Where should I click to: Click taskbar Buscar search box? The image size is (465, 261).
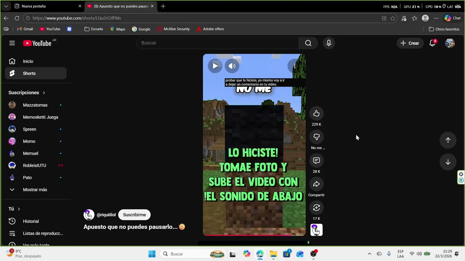(x=194, y=254)
